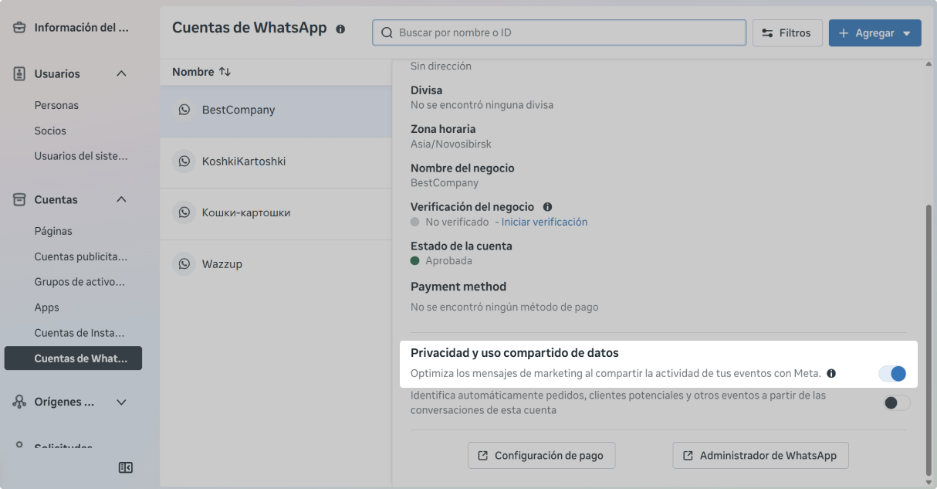Click the Usuarios section icon in the sidebar

click(19, 73)
